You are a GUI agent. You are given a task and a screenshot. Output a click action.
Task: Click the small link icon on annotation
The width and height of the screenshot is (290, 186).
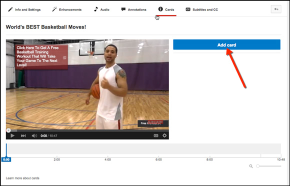coord(64,57)
